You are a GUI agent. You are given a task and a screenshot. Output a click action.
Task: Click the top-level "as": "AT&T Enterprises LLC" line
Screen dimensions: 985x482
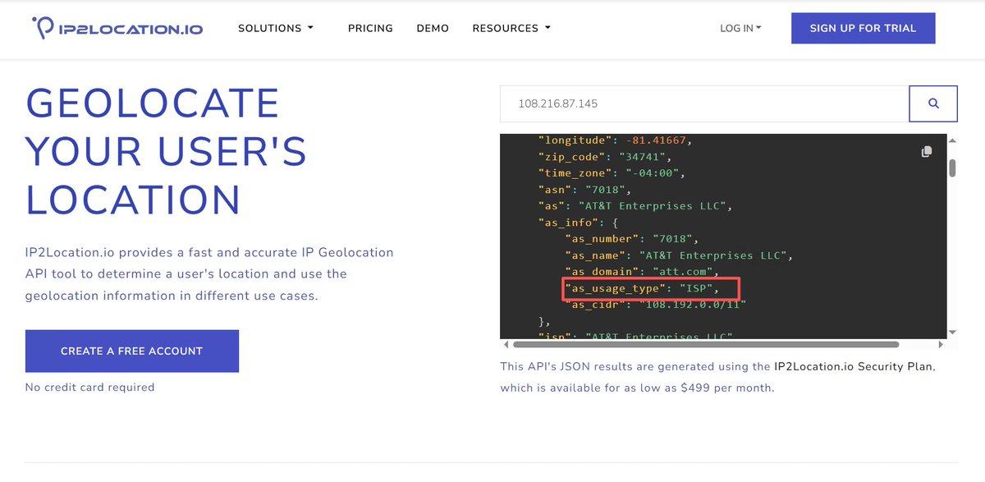[635, 205]
